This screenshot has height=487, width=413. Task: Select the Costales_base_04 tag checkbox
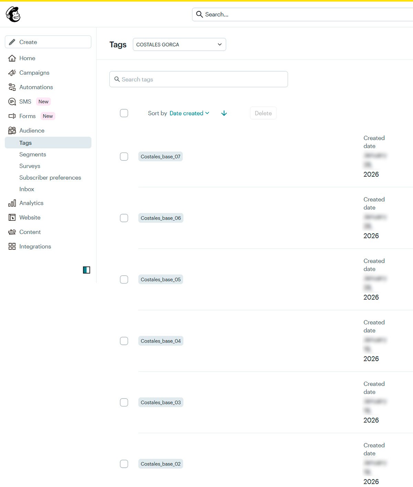coord(124,341)
